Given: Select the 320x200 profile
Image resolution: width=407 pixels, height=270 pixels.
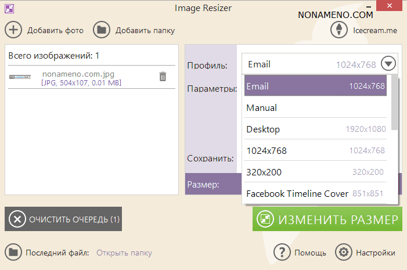Looking at the screenshot, I should pyautogui.click(x=315, y=172).
